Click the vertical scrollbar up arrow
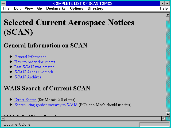Image resolution: width=171 pixels, height=128 pixels. tap(168, 15)
